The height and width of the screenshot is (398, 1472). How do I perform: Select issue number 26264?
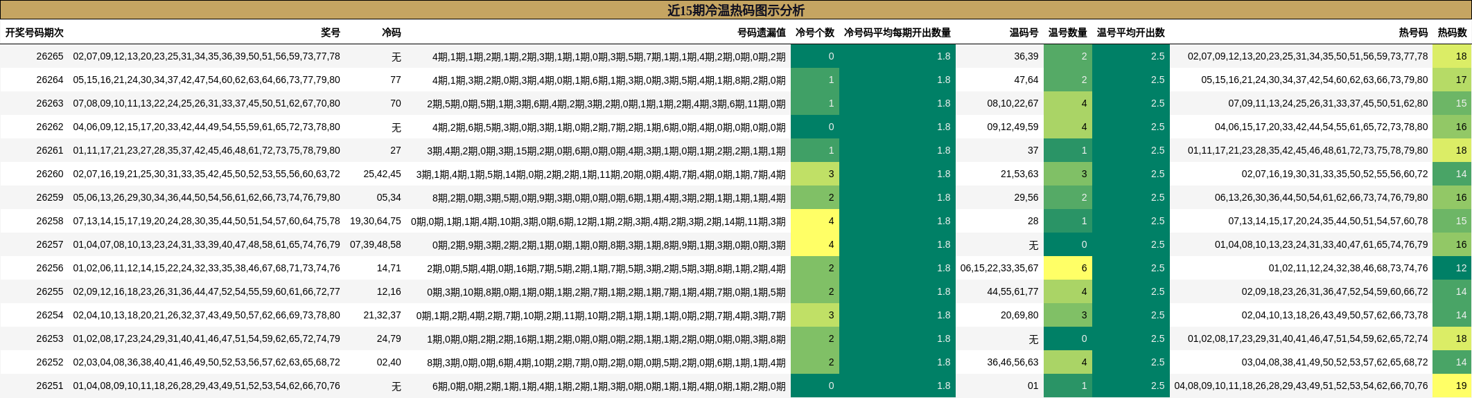pyautogui.click(x=50, y=80)
